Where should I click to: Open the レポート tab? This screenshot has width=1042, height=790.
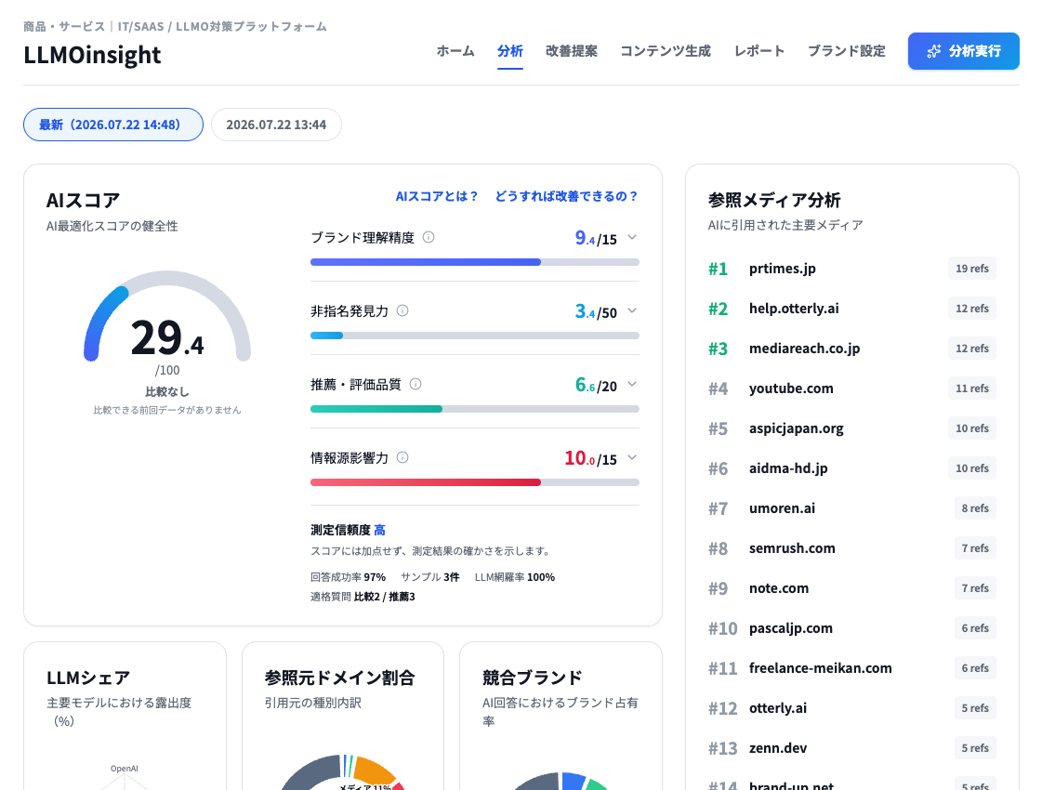(x=758, y=51)
